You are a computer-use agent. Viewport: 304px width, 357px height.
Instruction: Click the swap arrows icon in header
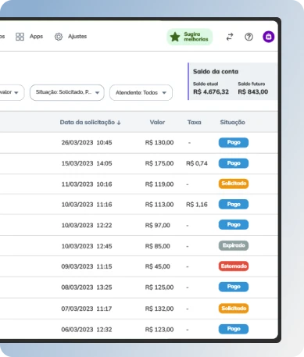(x=230, y=37)
